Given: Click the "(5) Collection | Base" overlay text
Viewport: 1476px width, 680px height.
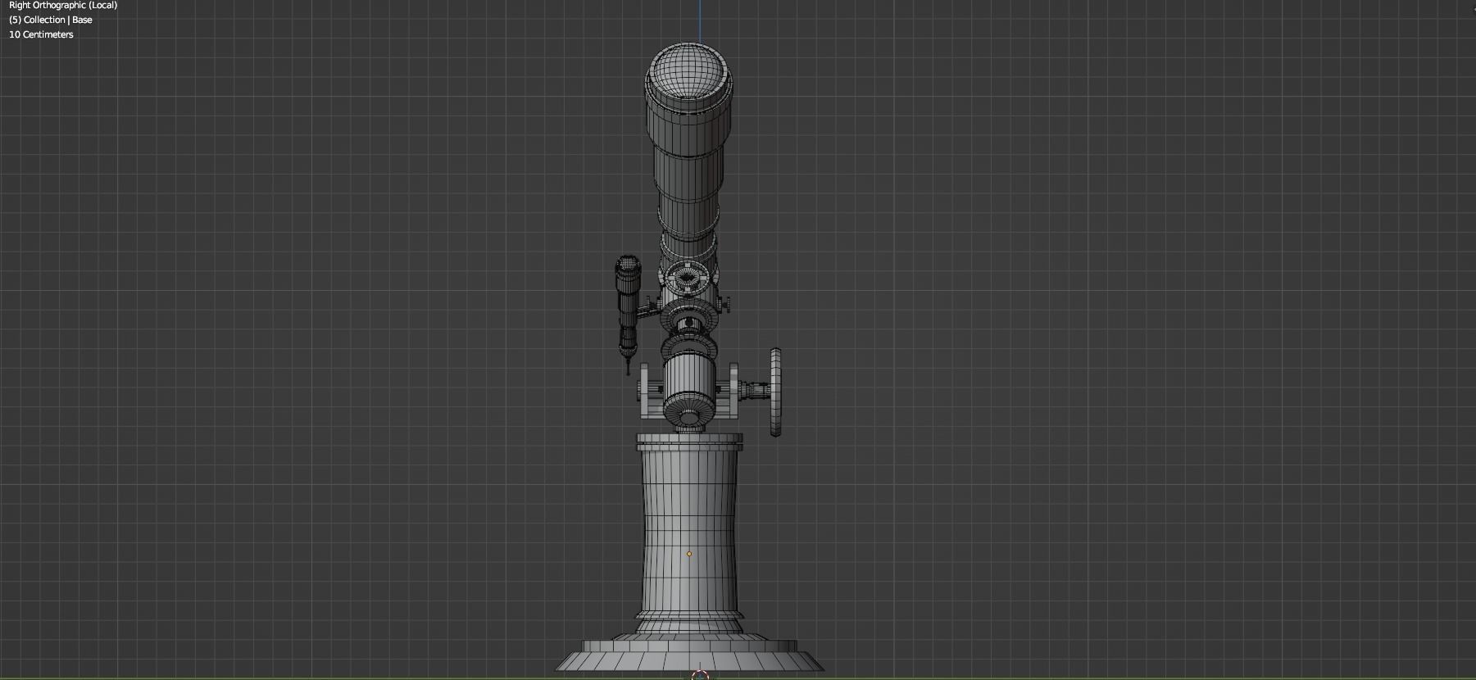Looking at the screenshot, I should click(x=51, y=20).
